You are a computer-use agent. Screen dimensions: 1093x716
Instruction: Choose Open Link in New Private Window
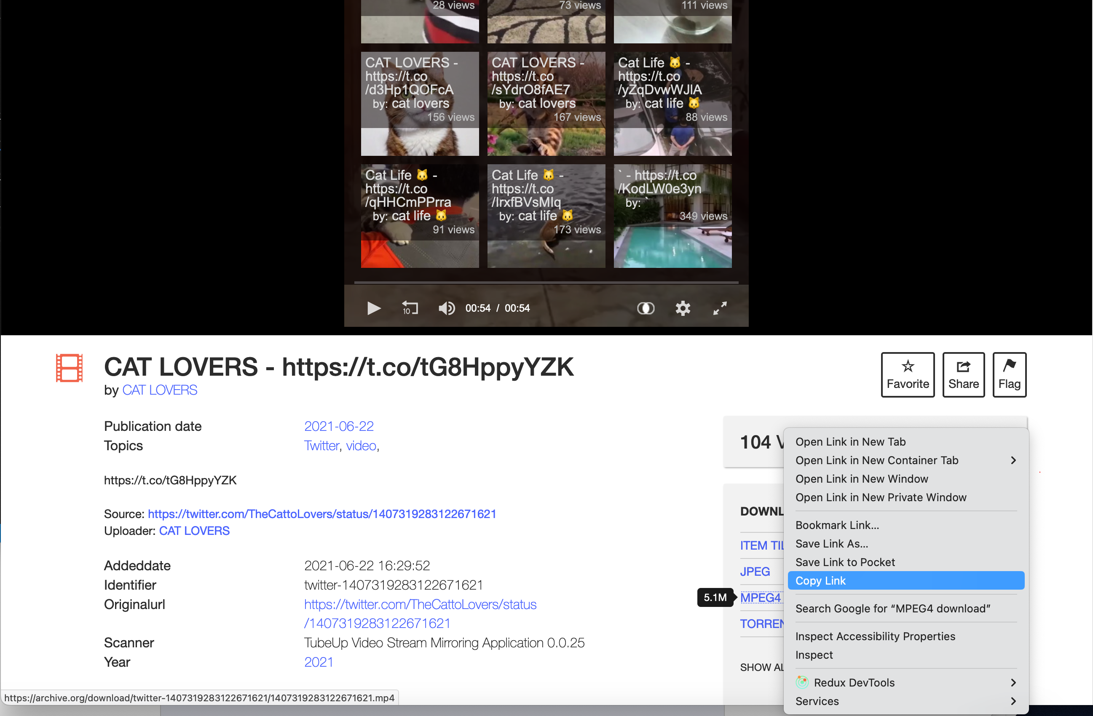[x=905, y=497]
